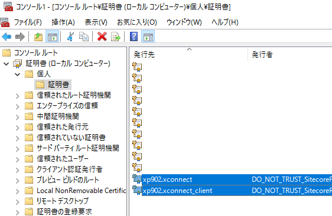
Task: Delete the selected certificates with the red X
Action: [x=102, y=36]
